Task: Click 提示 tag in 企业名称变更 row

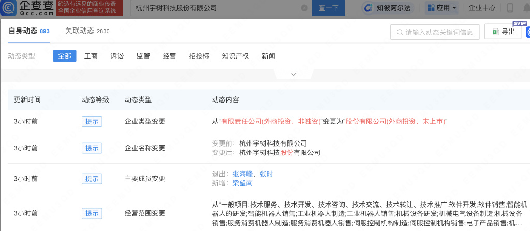Action: (x=92, y=148)
